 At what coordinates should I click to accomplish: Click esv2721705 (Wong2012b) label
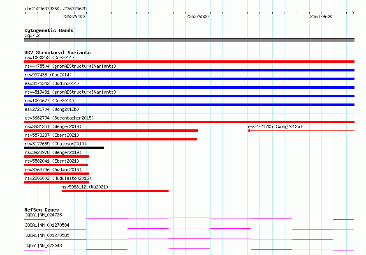(275, 126)
